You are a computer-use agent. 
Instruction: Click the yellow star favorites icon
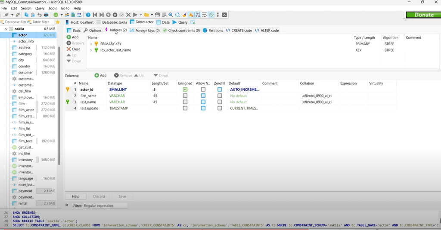pos(57,22)
